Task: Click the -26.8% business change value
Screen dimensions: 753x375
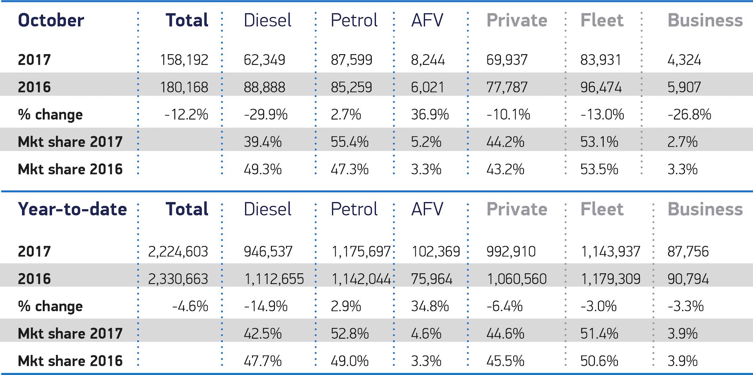Action: 689,115
